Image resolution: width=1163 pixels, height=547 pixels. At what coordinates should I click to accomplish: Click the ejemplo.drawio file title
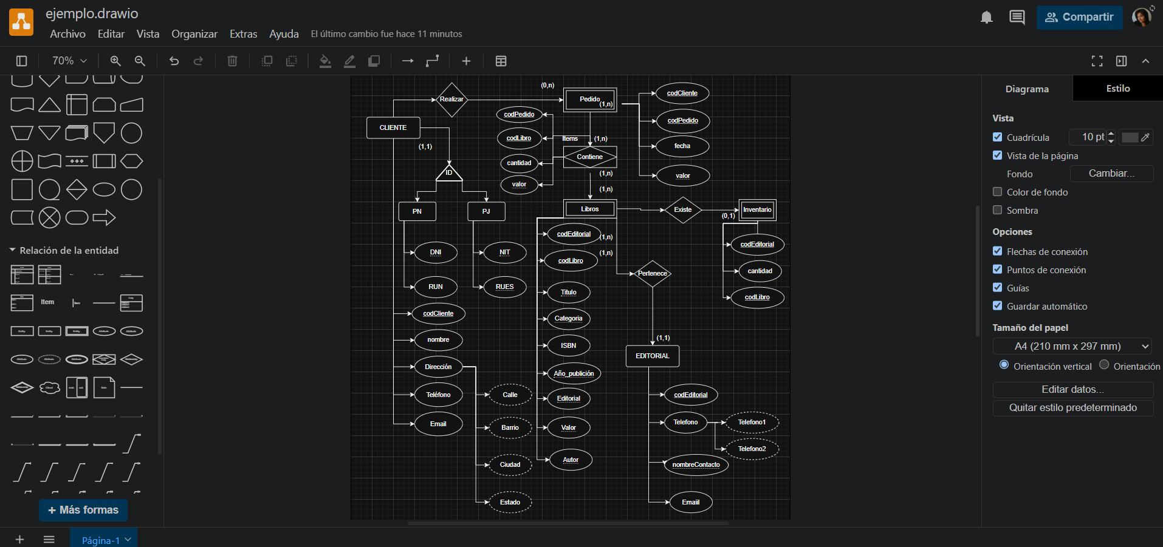coord(92,13)
